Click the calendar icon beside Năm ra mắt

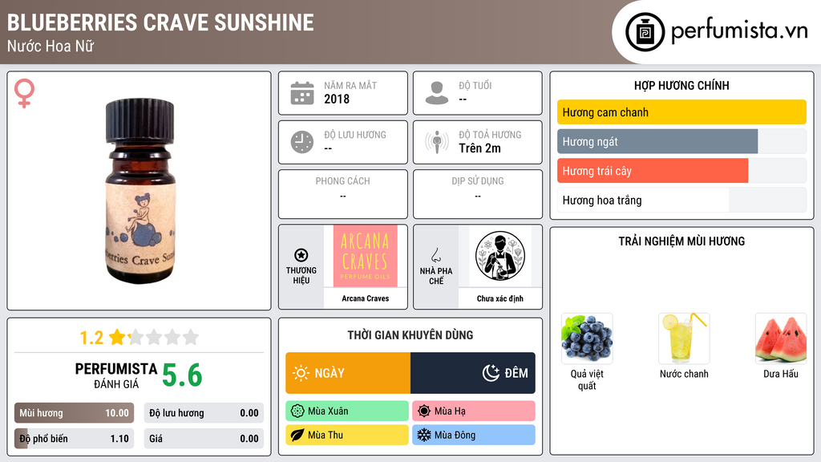click(302, 93)
